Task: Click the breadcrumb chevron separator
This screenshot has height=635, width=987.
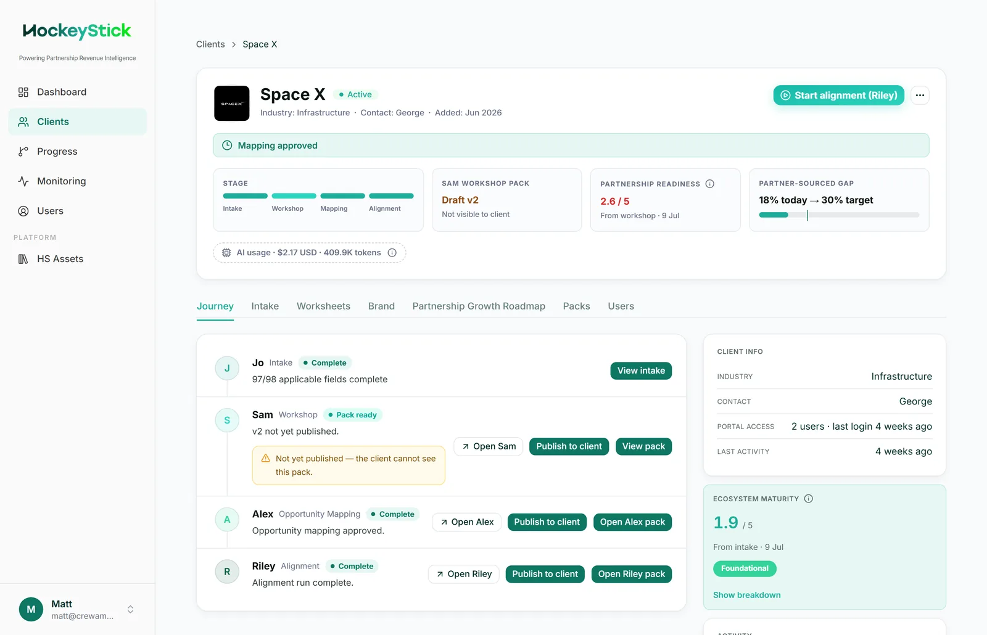Action: point(234,44)
